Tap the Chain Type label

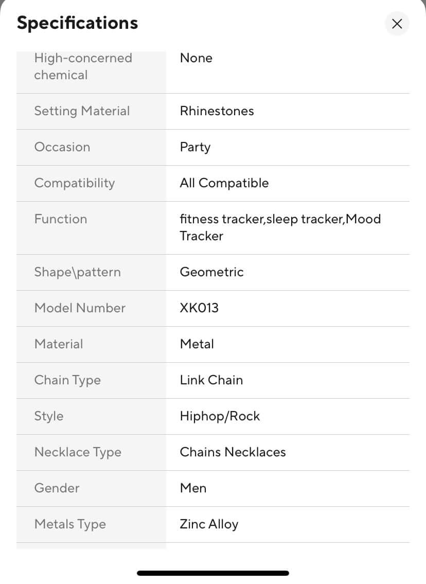coord(67,380)
